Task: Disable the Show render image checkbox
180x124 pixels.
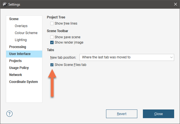Action: 52,42
